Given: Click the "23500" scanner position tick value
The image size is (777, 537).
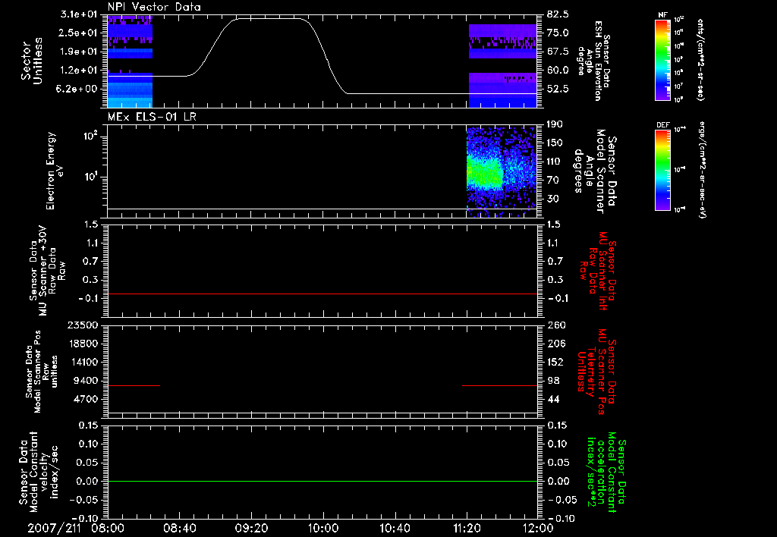Looking at the screenshot, I should (83, 325).
